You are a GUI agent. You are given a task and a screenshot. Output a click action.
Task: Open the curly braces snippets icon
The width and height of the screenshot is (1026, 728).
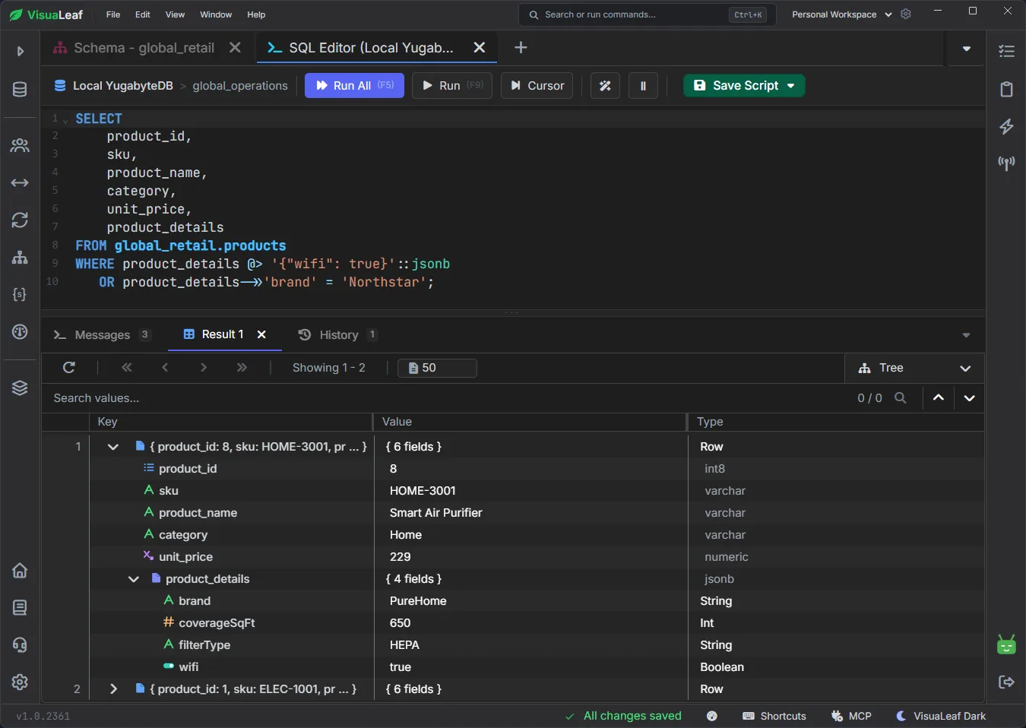[20, 294]
